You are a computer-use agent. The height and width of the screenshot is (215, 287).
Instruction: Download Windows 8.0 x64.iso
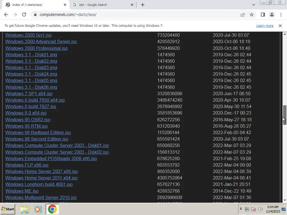point(26,113)
